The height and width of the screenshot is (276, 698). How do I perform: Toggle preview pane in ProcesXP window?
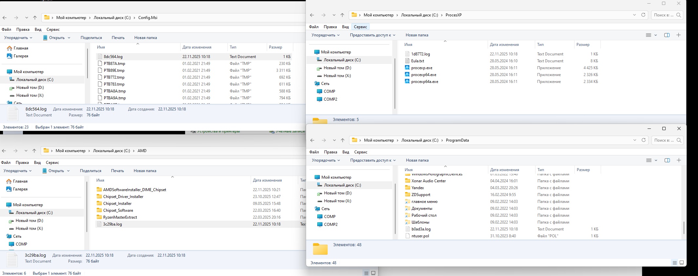(x=667, y=35)
